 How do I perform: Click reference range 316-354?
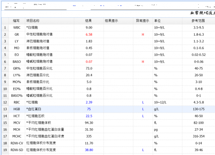coord(199,136)
